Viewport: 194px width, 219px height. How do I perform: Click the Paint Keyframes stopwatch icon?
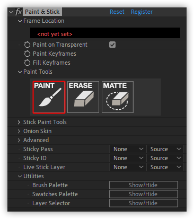click(x=27, y=54)
